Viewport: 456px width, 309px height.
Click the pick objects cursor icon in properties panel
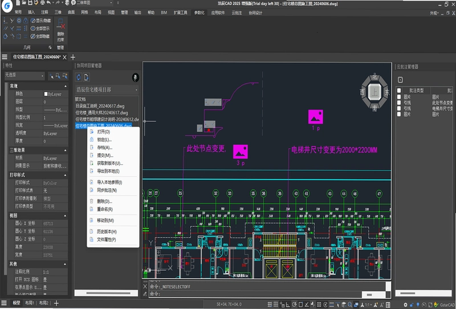(51, 76)
